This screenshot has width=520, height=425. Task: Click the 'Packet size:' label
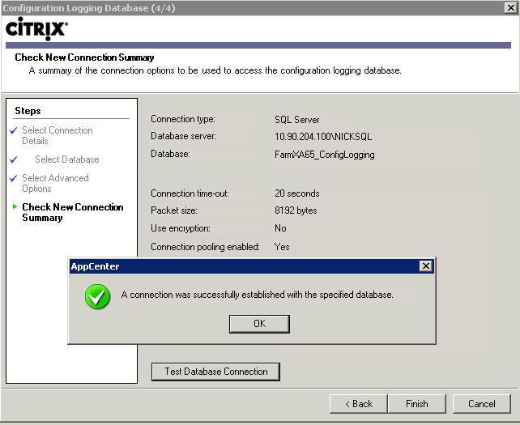174,210
